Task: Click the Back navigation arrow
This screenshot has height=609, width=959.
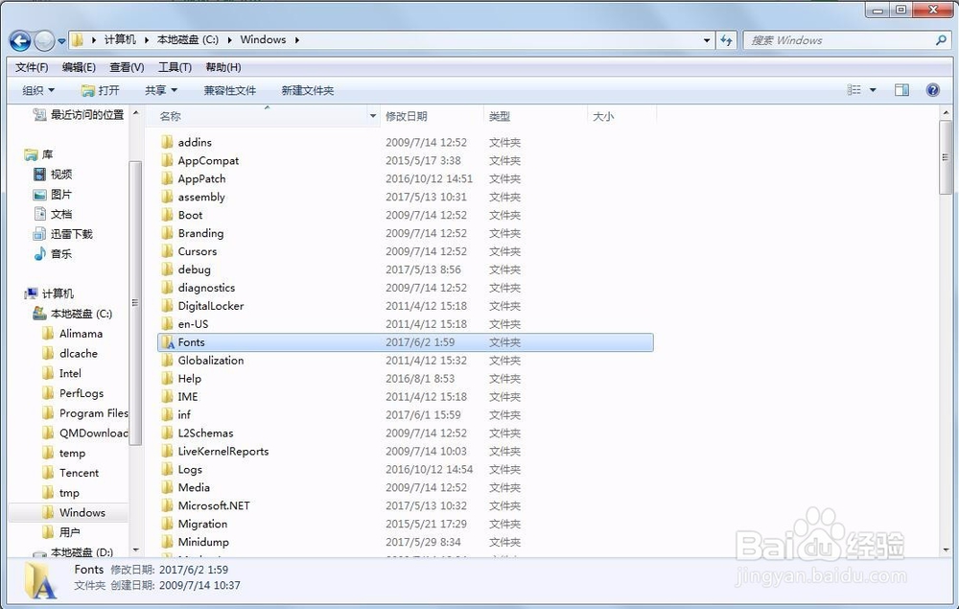Action: [x=19, y=40]
